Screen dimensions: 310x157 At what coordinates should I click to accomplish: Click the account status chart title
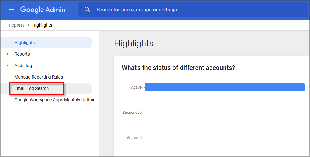click(x=178, y=68)
